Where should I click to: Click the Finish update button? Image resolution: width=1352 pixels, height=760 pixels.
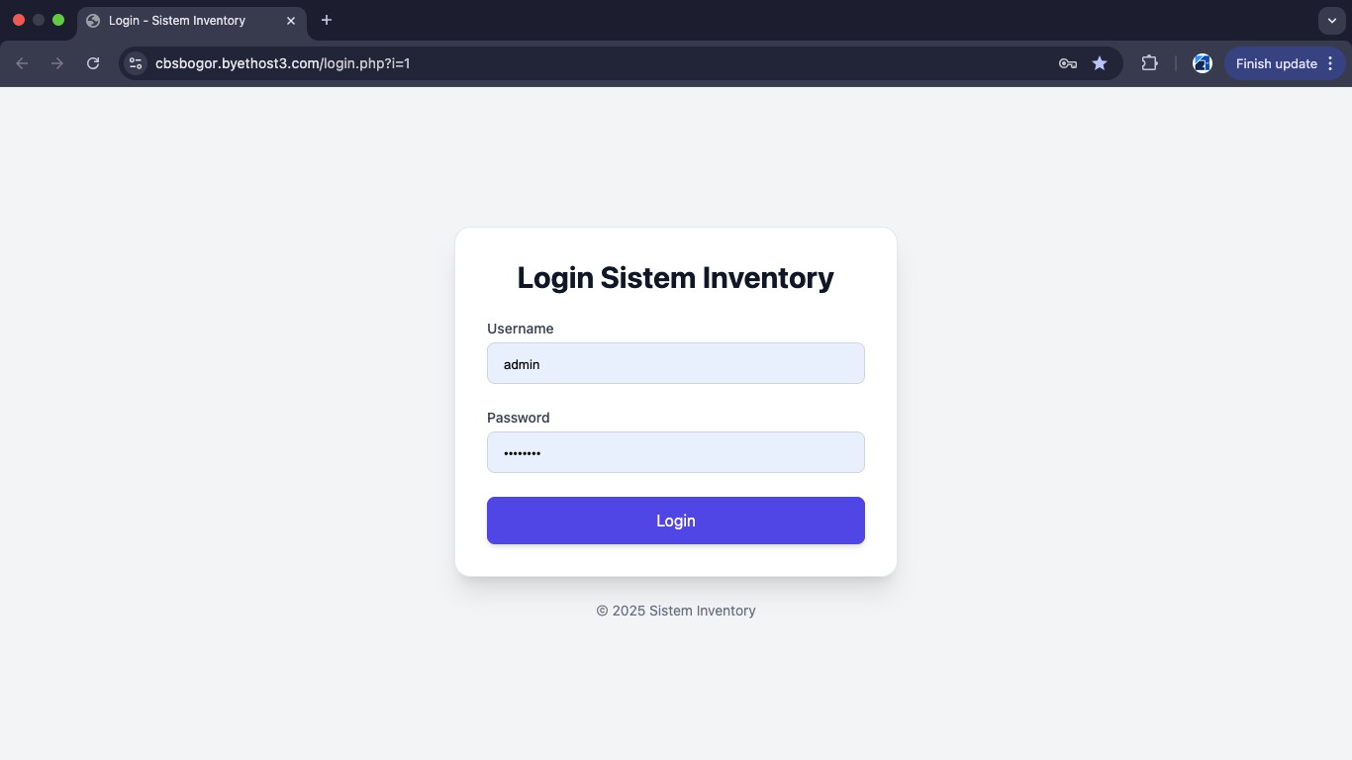coord(1276,63)
